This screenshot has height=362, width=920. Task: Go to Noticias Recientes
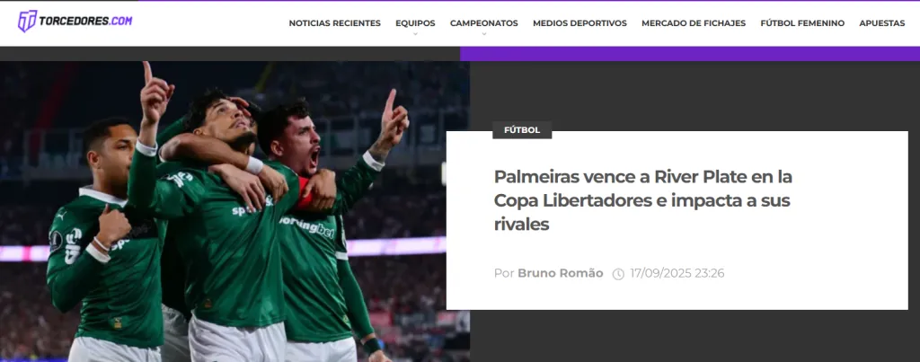pyautogui.click(x=334, y=23)
